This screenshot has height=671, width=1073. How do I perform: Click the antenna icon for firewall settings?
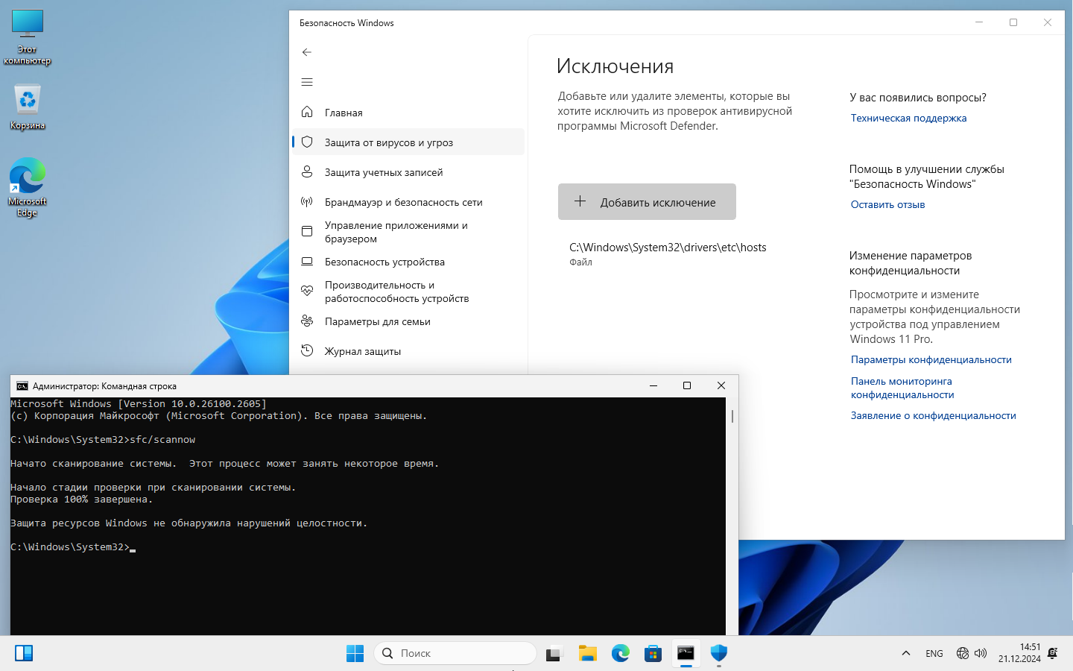point(307,201)
